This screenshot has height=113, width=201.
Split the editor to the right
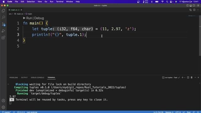click(194, 10)
